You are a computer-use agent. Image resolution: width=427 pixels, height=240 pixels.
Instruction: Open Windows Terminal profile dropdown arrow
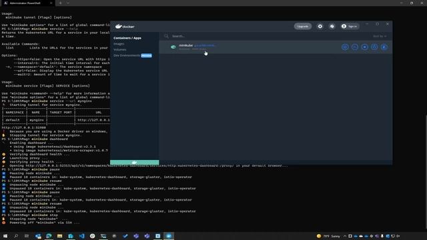coord(68,3)
